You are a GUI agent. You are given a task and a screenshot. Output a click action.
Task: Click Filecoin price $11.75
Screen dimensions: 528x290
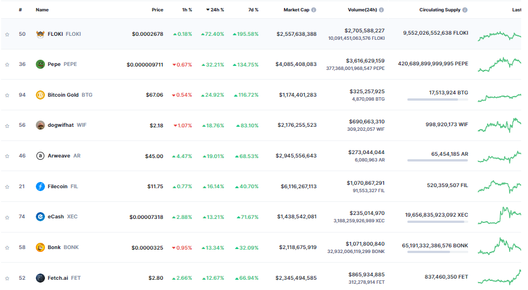[155, 187]
